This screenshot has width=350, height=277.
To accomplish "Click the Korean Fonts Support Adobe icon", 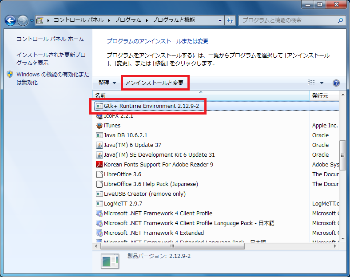I will pos(99,165).
